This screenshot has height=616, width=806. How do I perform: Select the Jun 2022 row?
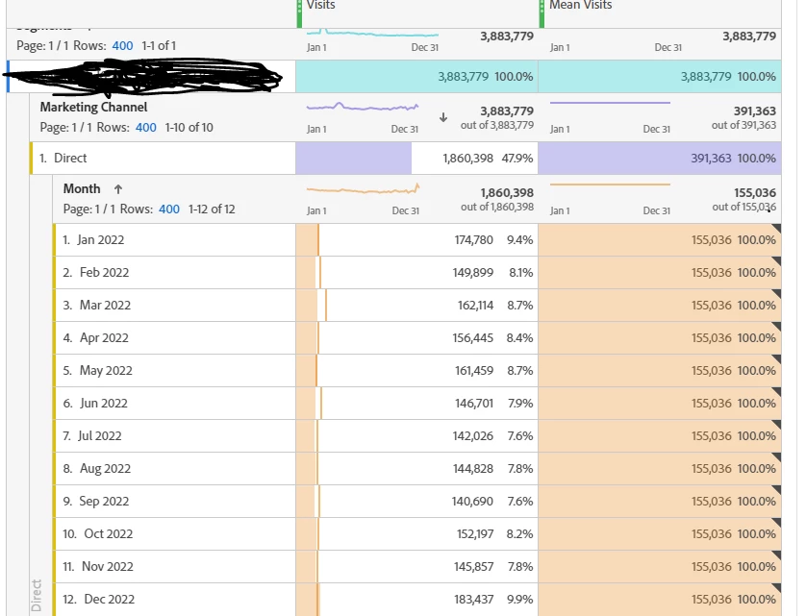point(175,404)
